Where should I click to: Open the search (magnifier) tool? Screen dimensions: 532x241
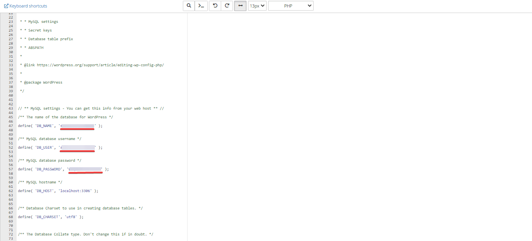189,6
